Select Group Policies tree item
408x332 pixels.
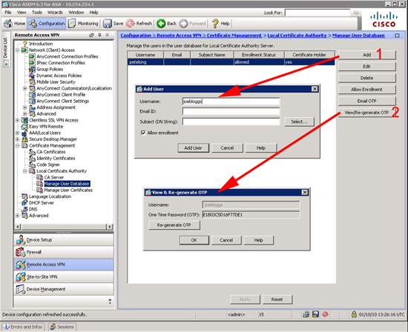click(50, 69)
